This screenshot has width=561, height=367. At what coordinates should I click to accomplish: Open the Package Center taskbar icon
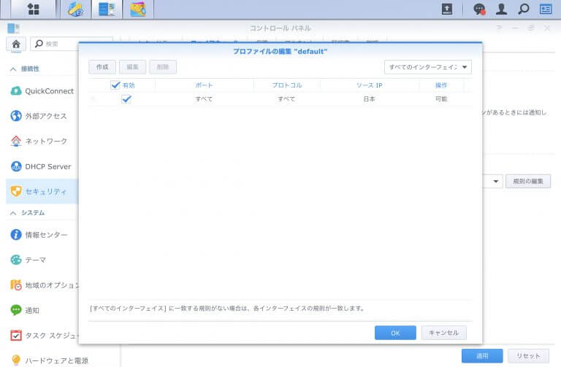pyautogui.click(x=76, y=9)
